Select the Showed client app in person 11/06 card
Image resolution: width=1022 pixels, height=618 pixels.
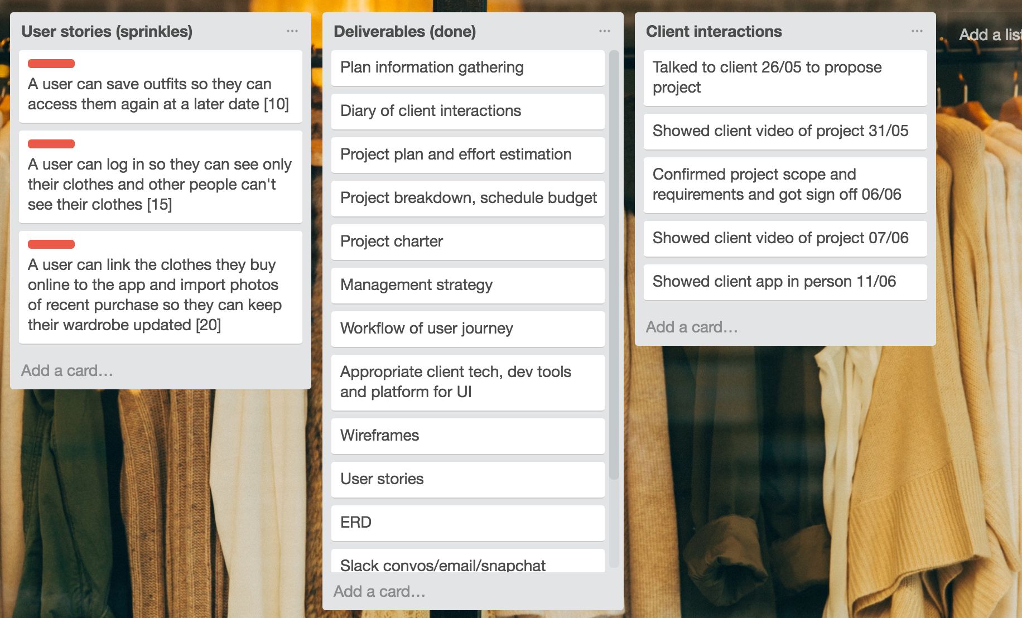pyautogui.click(x=784, y=282)
